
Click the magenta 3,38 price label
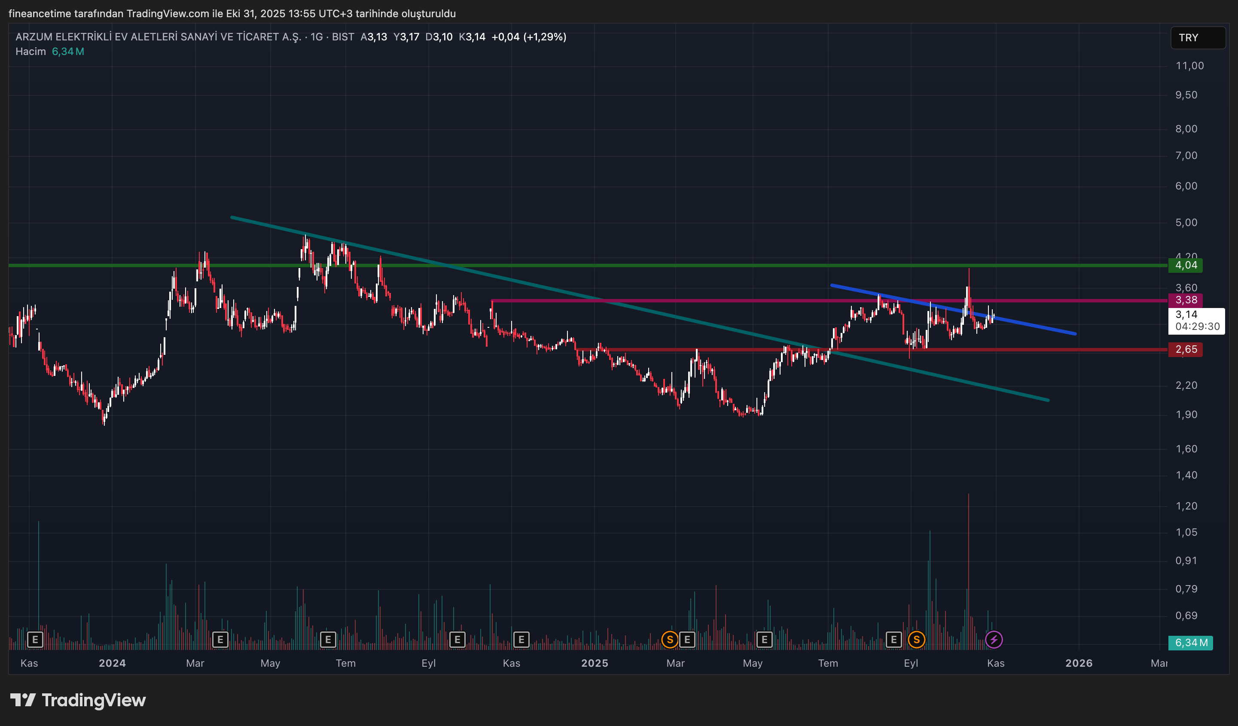point(1186,300)
